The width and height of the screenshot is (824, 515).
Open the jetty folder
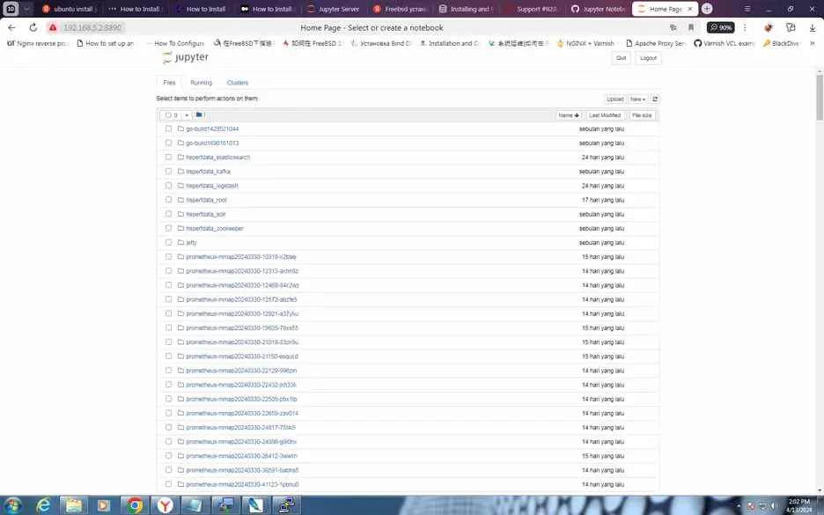191,242
